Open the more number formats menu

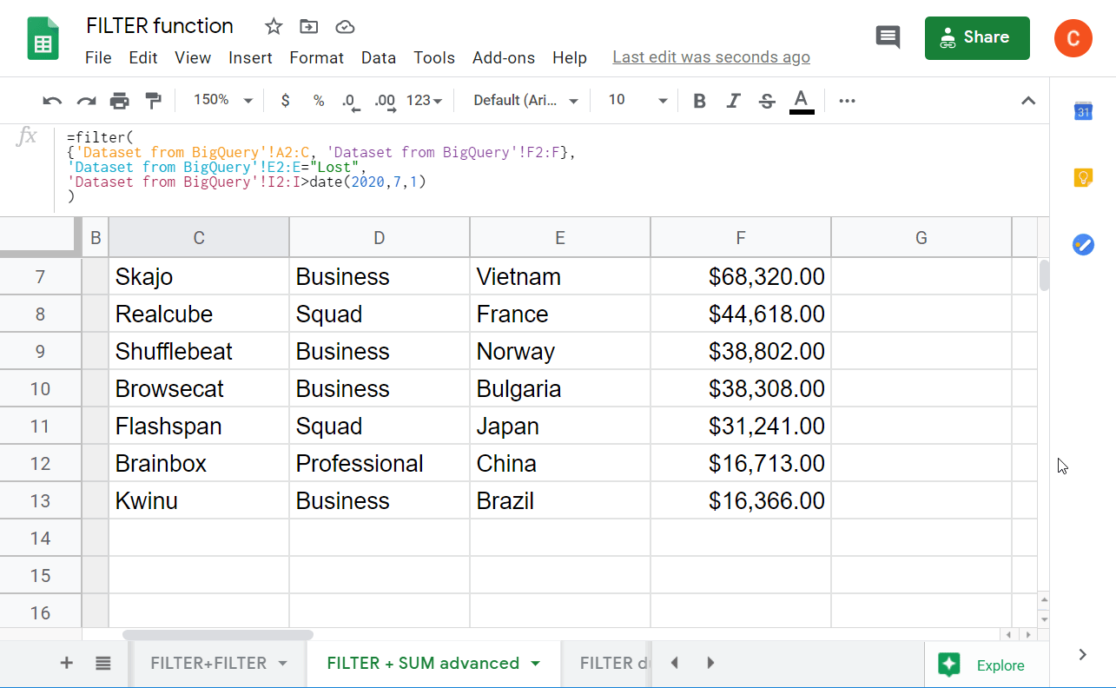point(425,100)
